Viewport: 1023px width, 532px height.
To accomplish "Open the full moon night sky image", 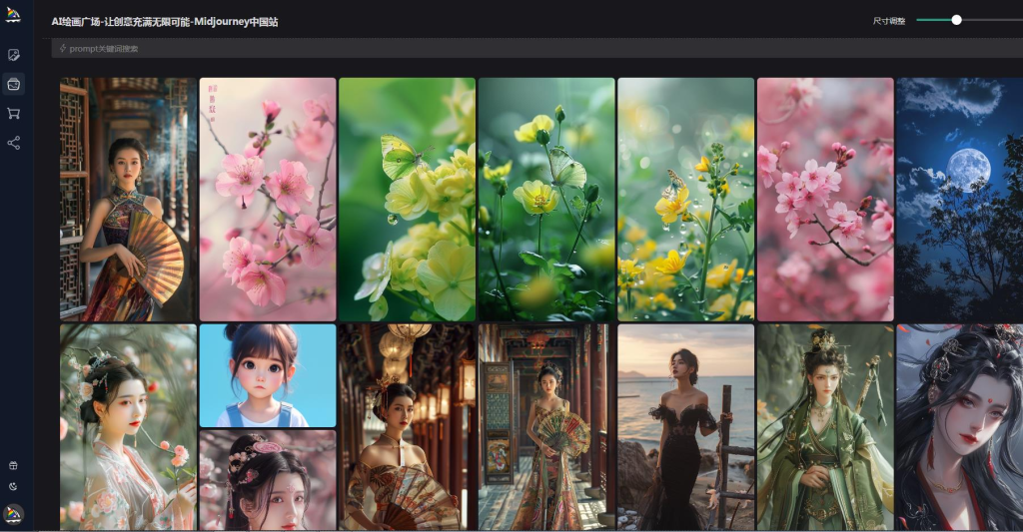I will (959, 200).
